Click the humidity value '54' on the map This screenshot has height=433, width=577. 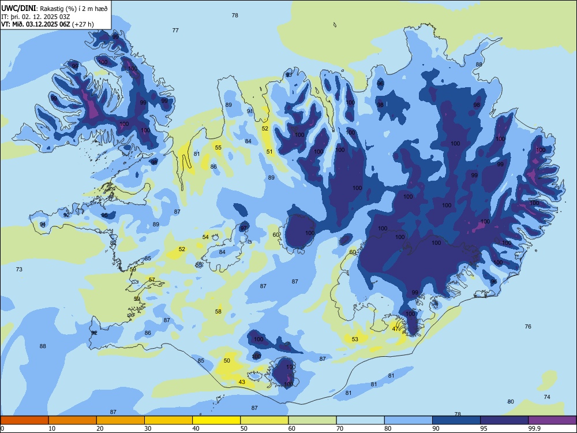coord(205,237)
